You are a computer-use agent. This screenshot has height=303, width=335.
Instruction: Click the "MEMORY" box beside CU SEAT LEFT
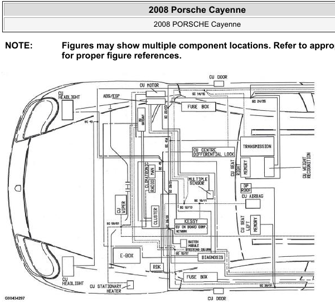pos(255,224)
